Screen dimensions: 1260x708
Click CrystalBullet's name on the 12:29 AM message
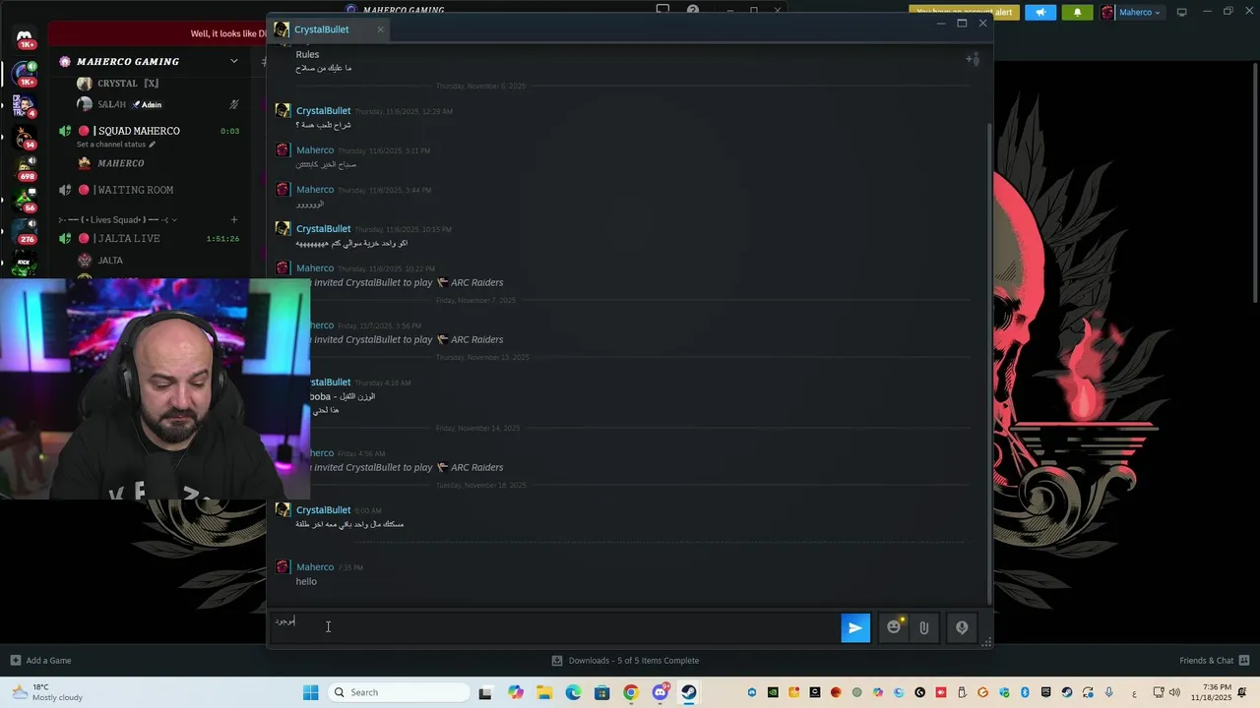pos(323,111)
